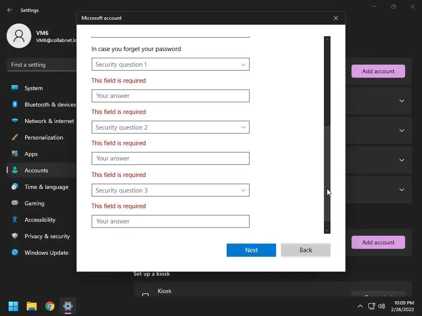Image resolution: width=422 pixels, height=316 pixels.
Task: Open File Explorer from taskbar
Action: (31, 306)
